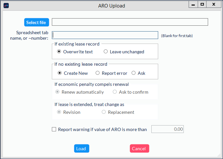Image resolution: width=223 pixels, height=159 pixels.
Task: Focus the Spreadsheet tab name input
Action: click(x=105, y=35)
